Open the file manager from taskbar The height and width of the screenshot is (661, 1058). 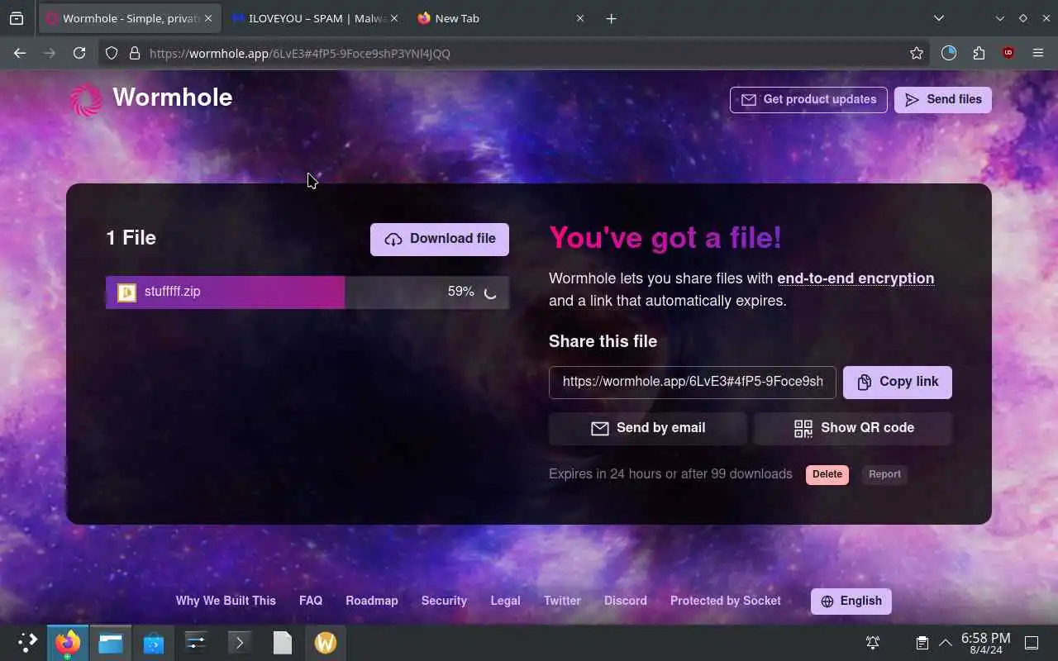click(x=111, y=643)
